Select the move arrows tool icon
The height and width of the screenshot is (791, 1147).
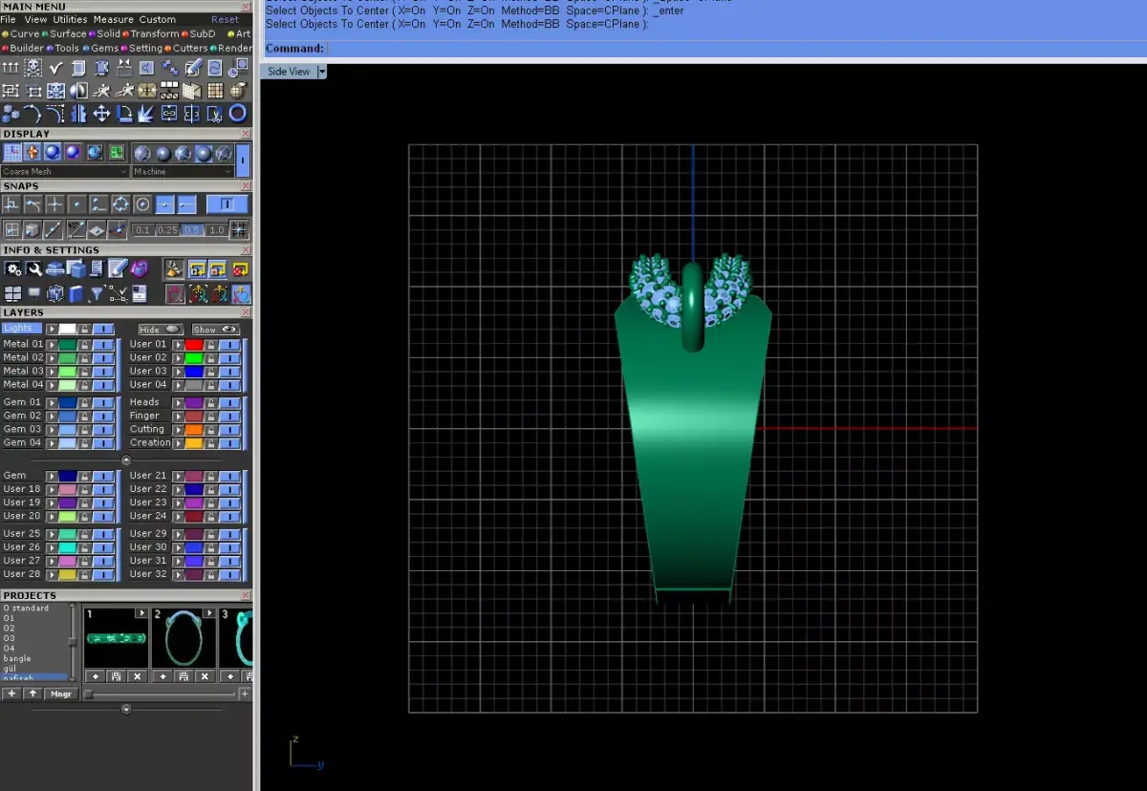(x=101, y=114)
